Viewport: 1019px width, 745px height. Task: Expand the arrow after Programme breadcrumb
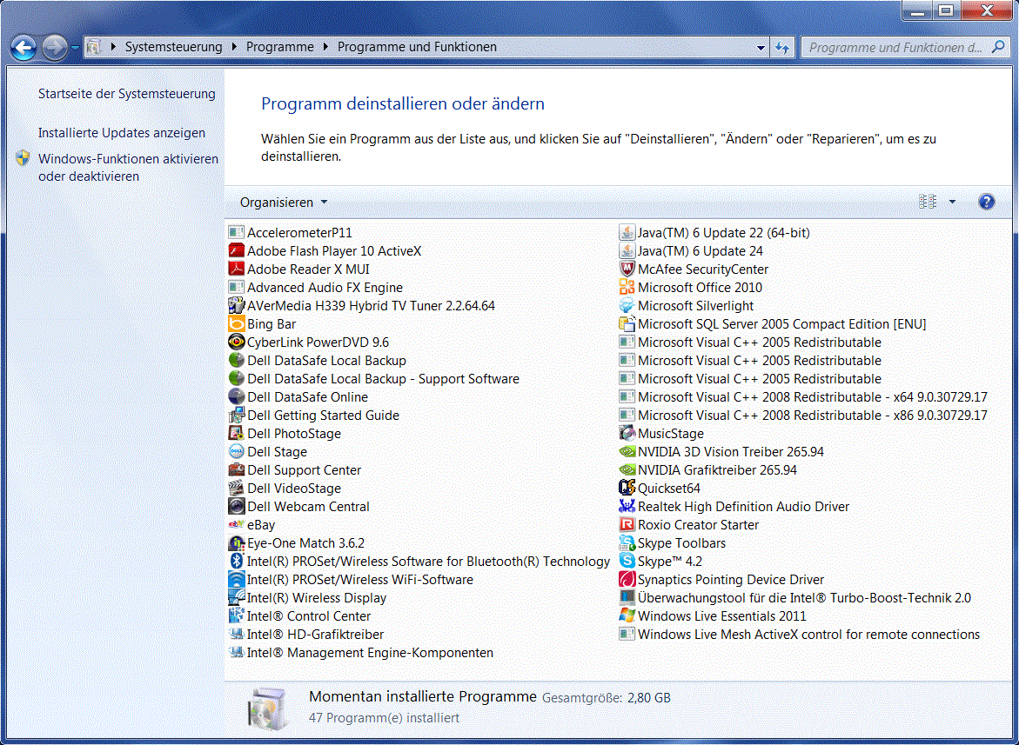325,47
